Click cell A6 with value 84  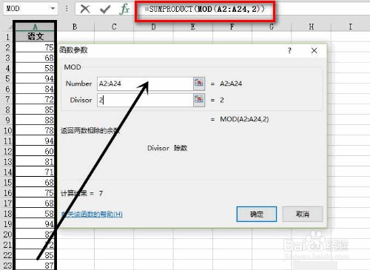35,89
